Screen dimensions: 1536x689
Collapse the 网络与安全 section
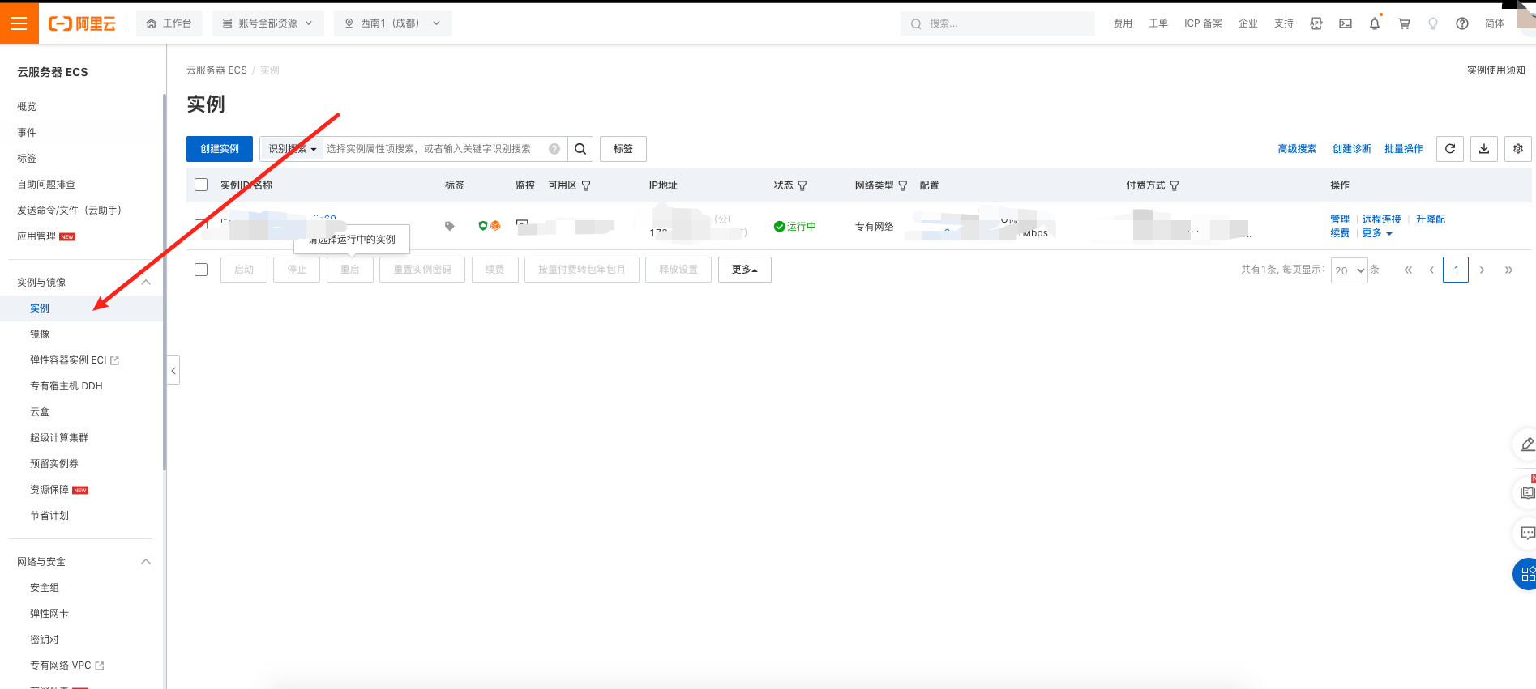coord(146,561)
